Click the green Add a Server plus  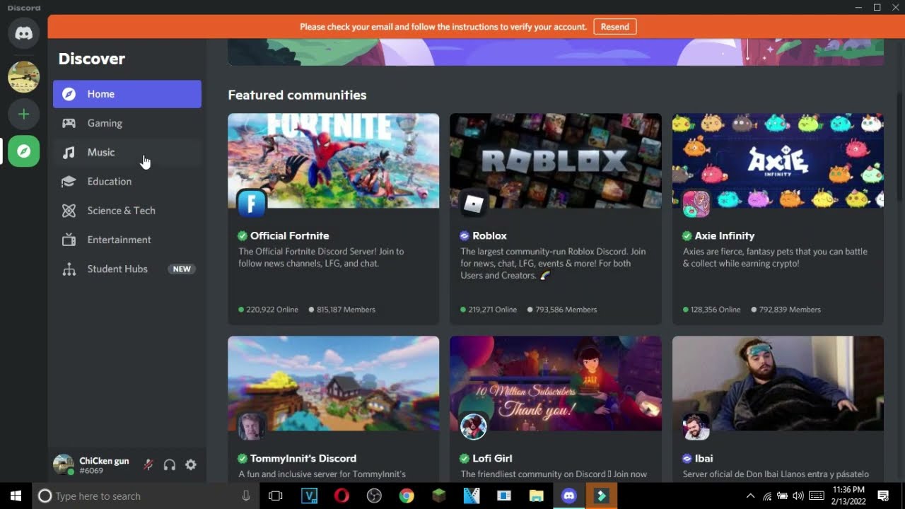click(x=23, y=114)
